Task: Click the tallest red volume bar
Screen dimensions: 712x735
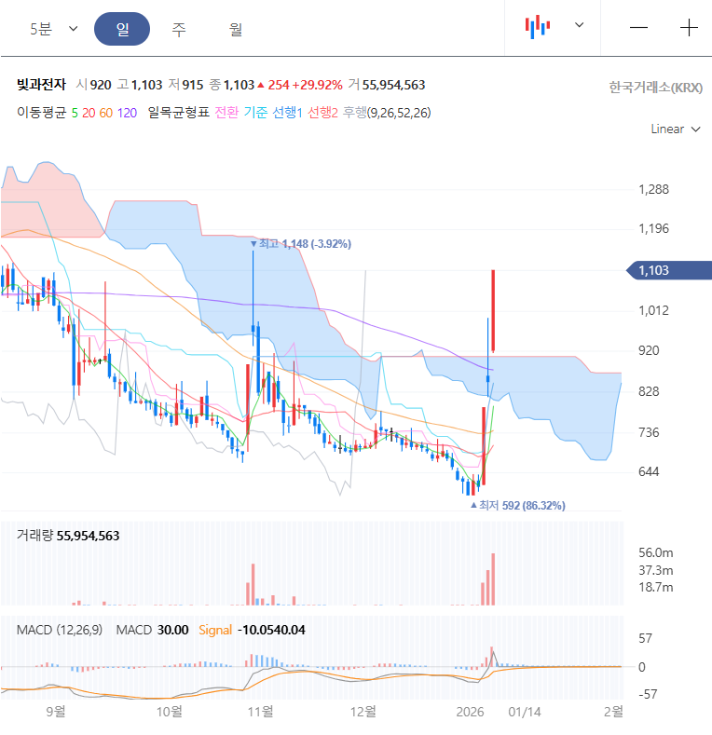Action: click(x=493, y=579)
